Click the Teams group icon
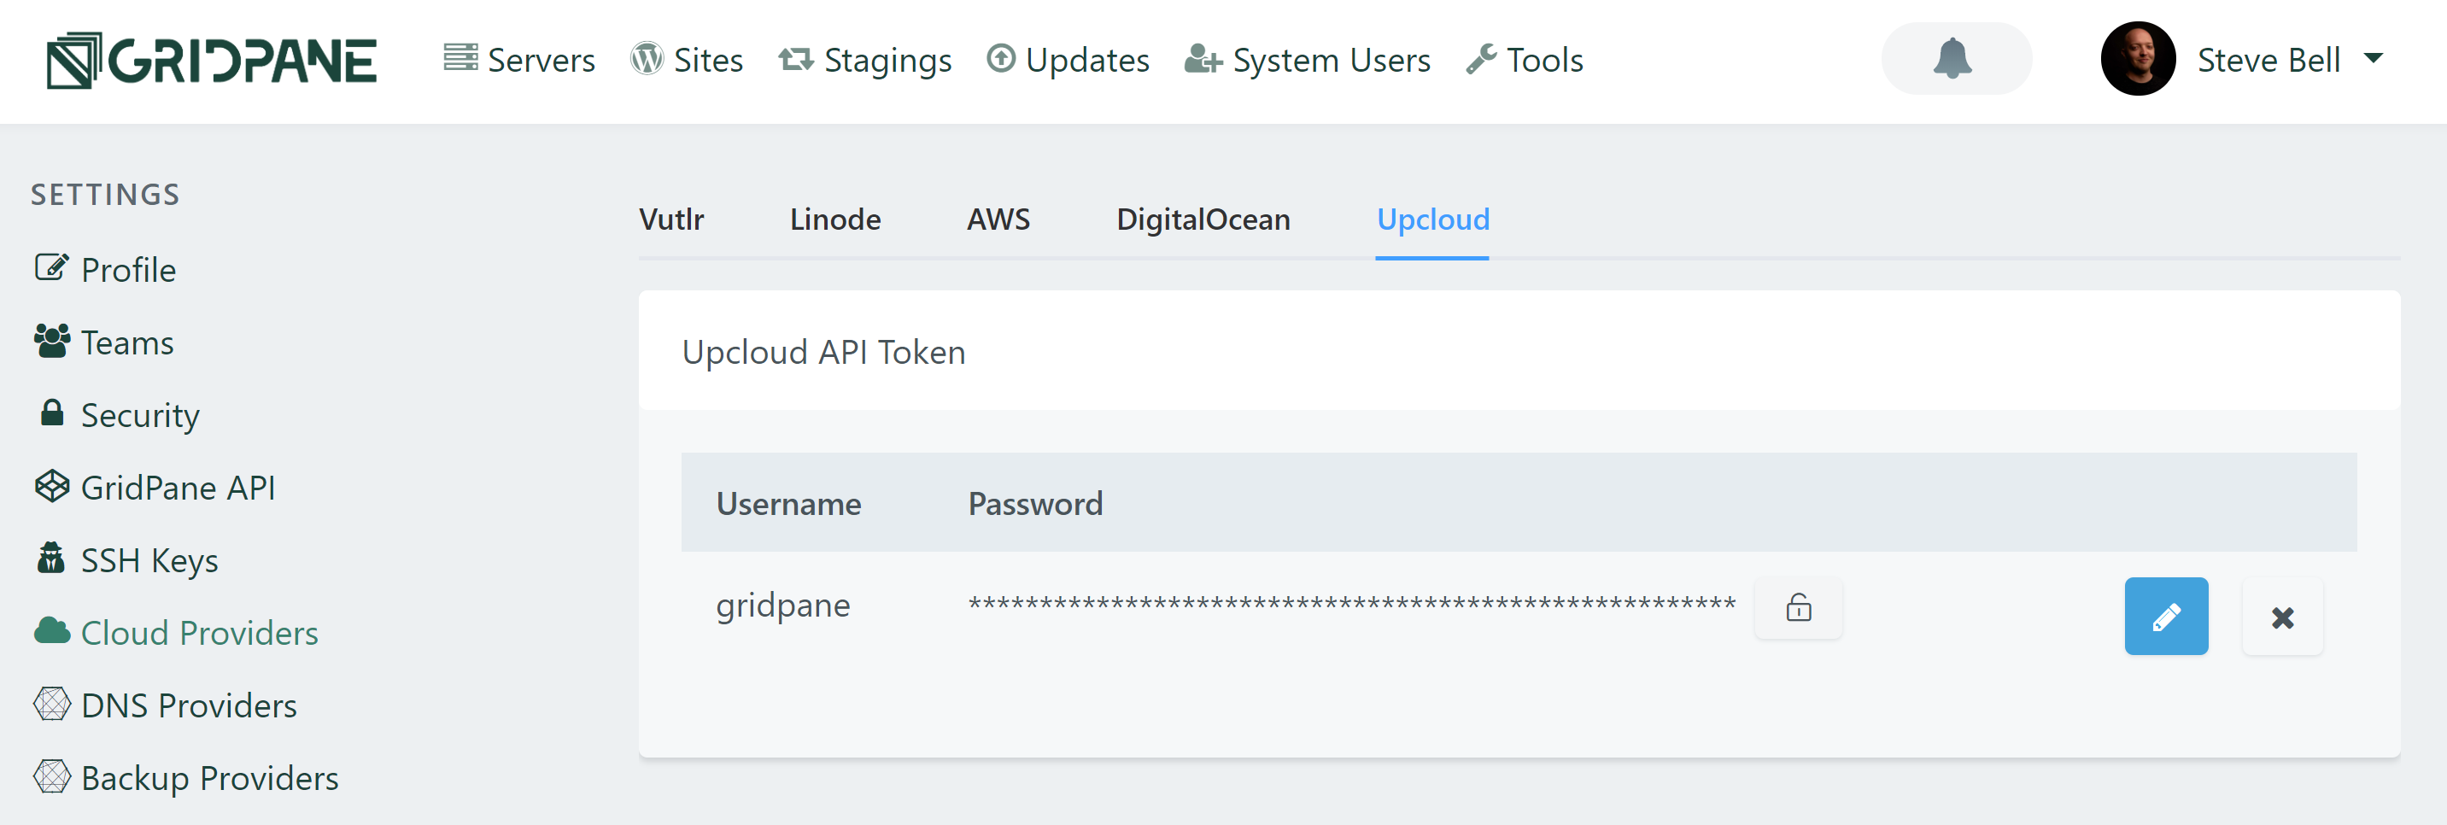The image size is (2447, 825). (x=52, y=341)
